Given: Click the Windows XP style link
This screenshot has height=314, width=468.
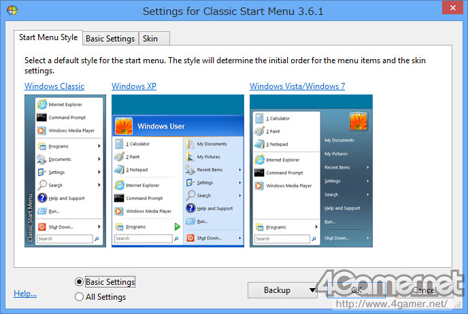Looking at the screenshot, I should pyautogui.click(x=134, y=86).
